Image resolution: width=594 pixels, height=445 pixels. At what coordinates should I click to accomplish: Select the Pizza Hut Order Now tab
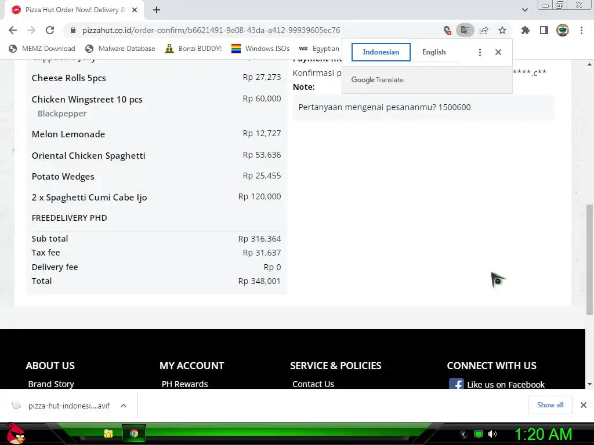[x=74, y=10]
